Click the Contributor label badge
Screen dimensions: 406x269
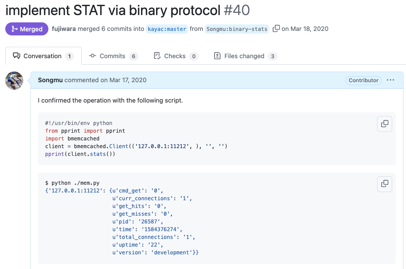coord(363,80)
